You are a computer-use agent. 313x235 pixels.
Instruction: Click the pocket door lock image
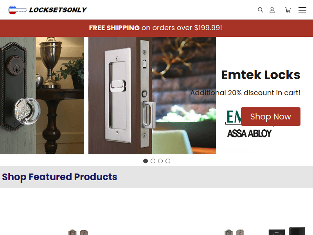coord(152,96)
